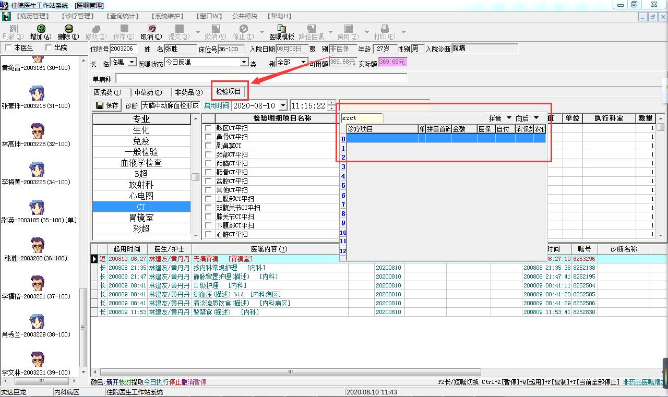Click the 单病种 input field
The image size is (668, 397).
pyautogui.click(x=261, y=79)
